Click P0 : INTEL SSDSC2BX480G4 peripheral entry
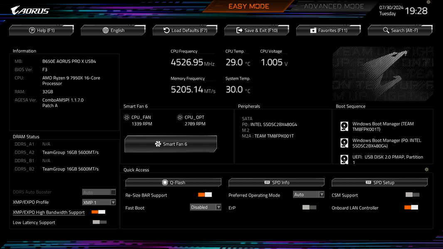This screenshot has height=249, width=443. (x=269, y=124)
